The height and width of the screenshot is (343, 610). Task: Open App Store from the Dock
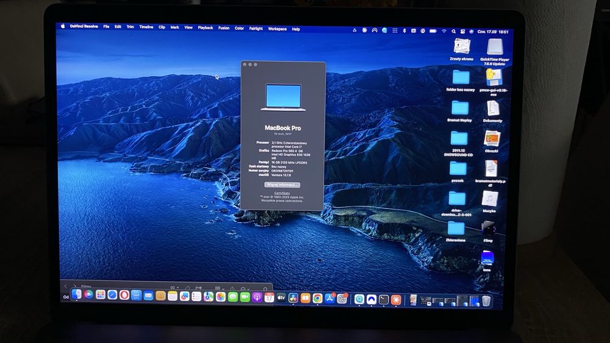point(330,299)
